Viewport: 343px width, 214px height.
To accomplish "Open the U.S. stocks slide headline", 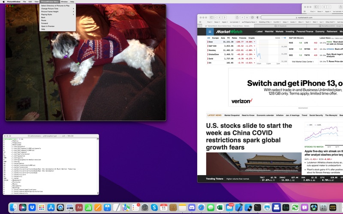I will (249, 137).
